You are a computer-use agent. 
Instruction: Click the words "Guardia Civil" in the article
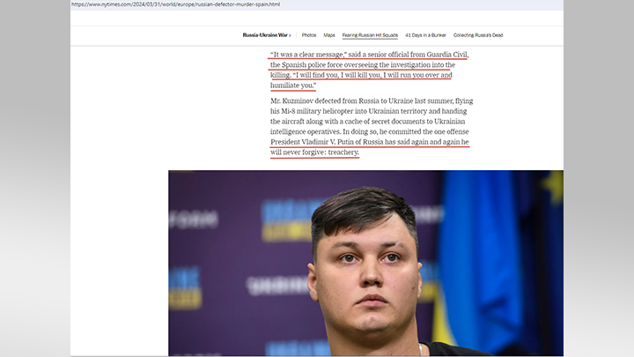446,55
